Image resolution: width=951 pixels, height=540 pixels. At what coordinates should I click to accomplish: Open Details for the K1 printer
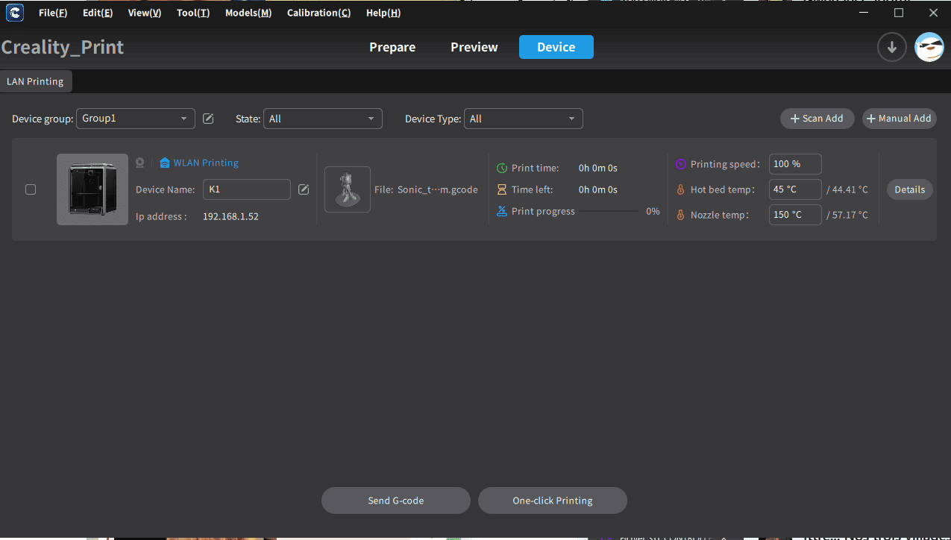(909, 189)
